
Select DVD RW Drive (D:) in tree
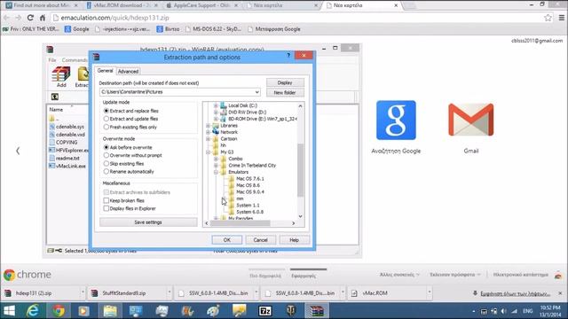coord(247,113)
